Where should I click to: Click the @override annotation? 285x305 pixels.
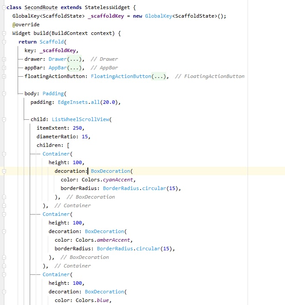pos(26,25)
